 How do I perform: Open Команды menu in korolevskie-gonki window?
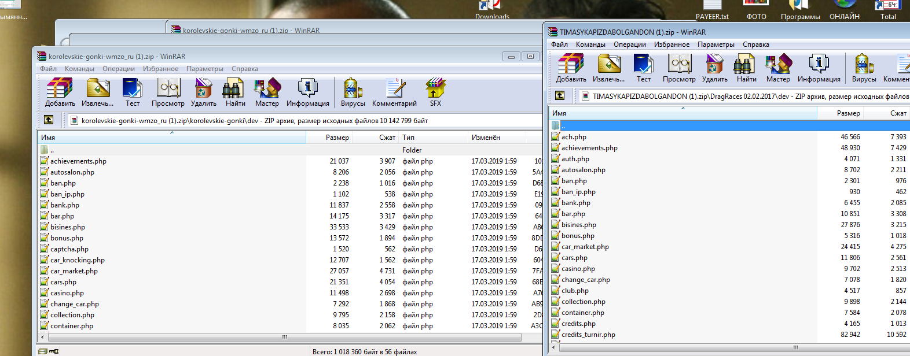79,69
